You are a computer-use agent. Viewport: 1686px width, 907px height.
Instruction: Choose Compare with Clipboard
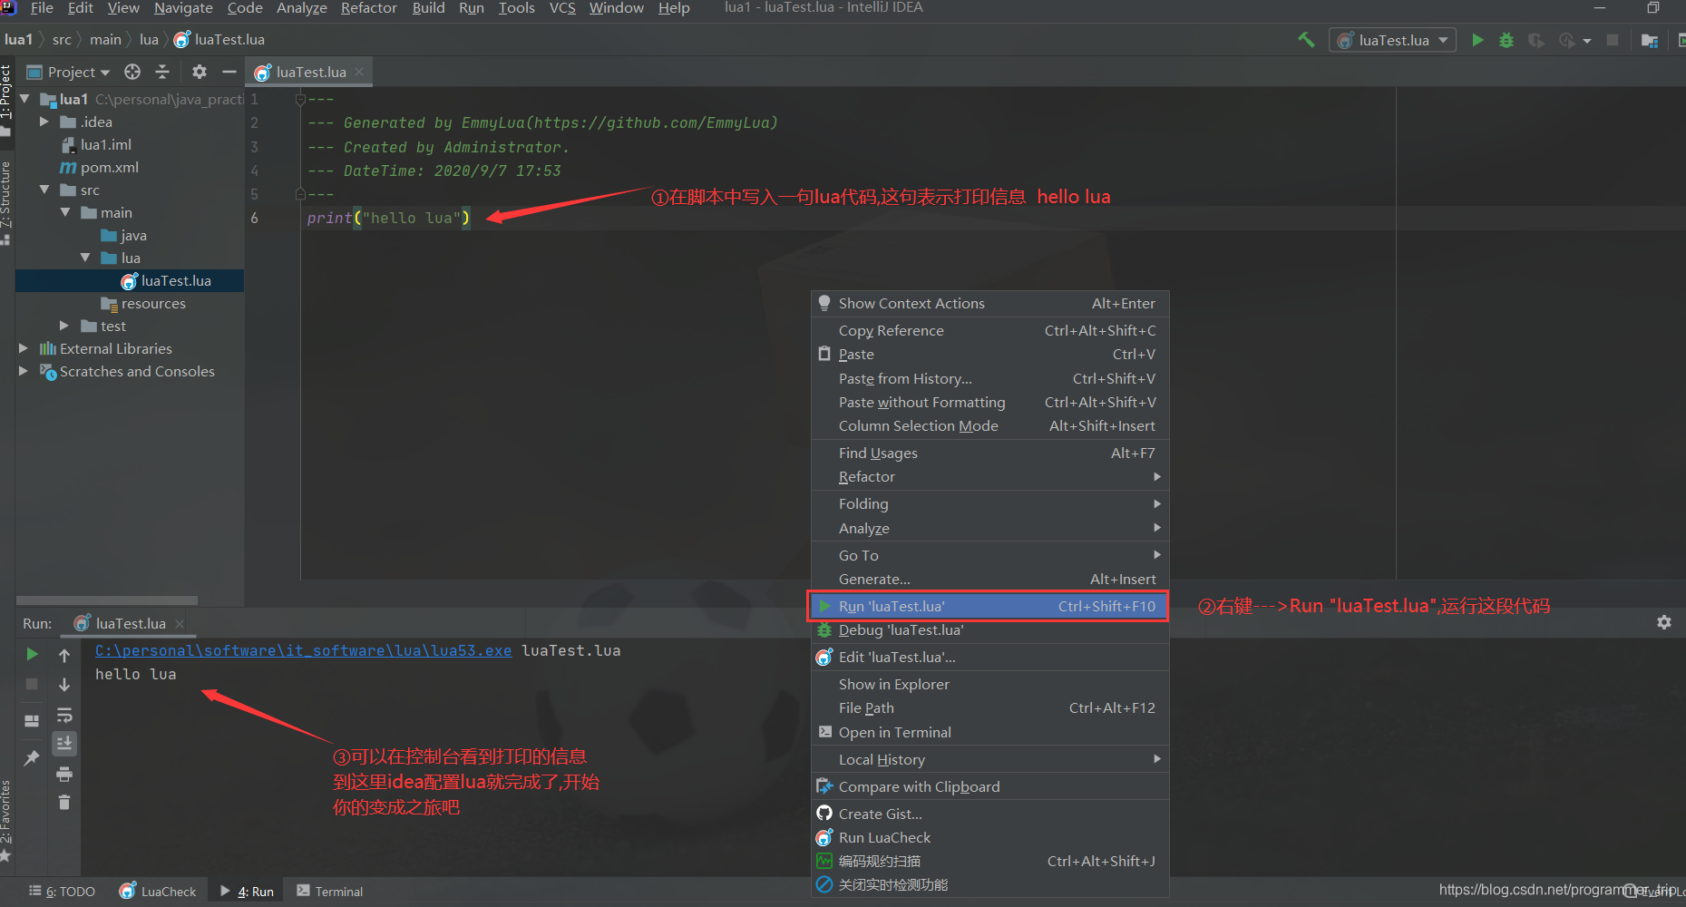coord(989,787)
